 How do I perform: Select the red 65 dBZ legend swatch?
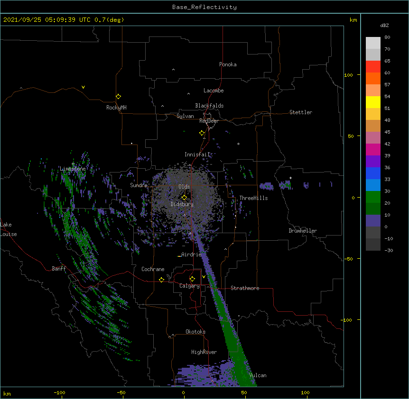tap(373, 66)
